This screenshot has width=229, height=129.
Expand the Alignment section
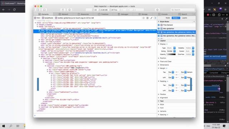[159, 98]
